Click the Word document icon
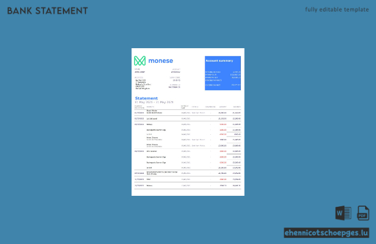Image resolution: width=376 pixels, height=244 pixels. 343,213
